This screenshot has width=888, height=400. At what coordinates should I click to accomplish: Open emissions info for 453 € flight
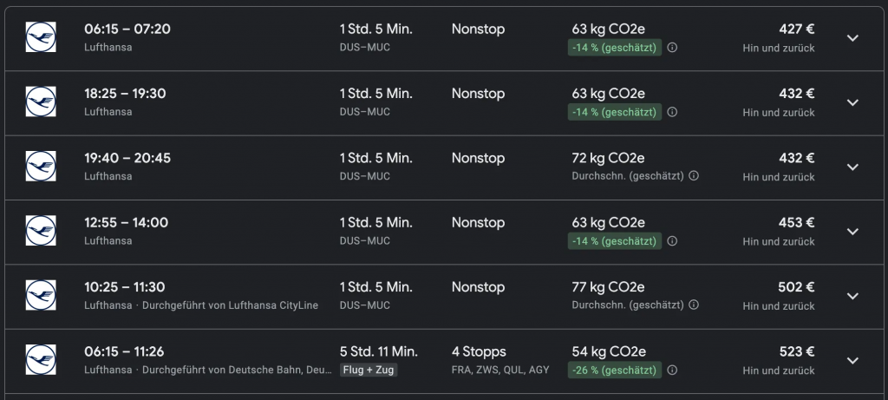click(672, 241)
